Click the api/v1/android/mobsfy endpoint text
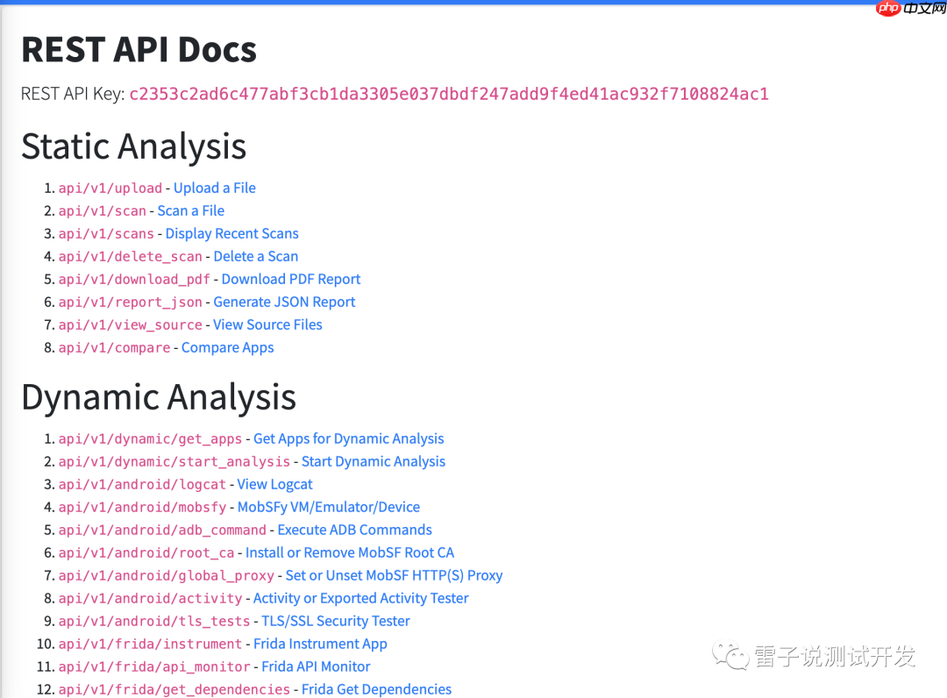Viewport: 947px width, 698px height. click(x=143, y=508)
